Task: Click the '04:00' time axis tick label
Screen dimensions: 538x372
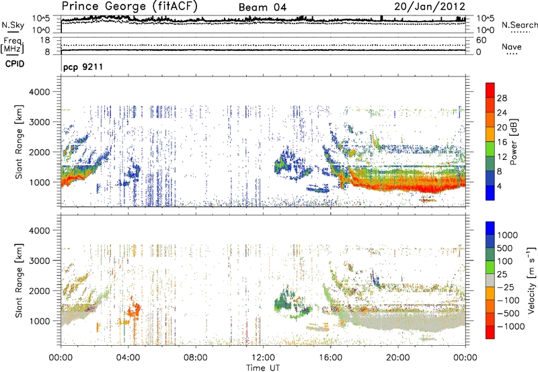Action: [x=128, y=358]
